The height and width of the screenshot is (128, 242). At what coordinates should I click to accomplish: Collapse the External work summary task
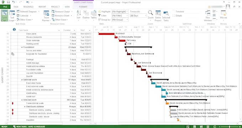click(x=22, y=80)
